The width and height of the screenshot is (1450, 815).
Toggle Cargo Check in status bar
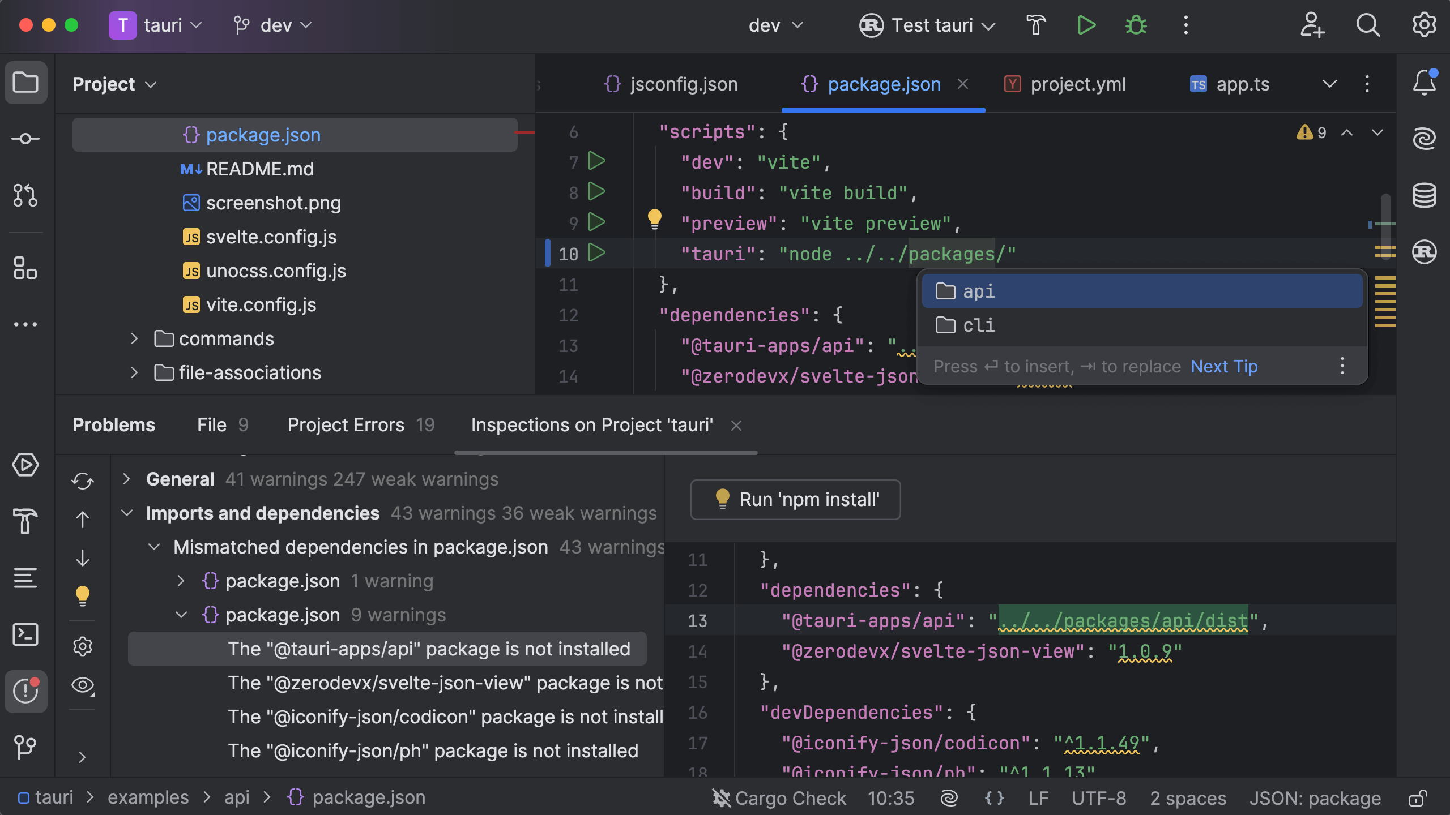pyautogui.click(x=779, y=798)
